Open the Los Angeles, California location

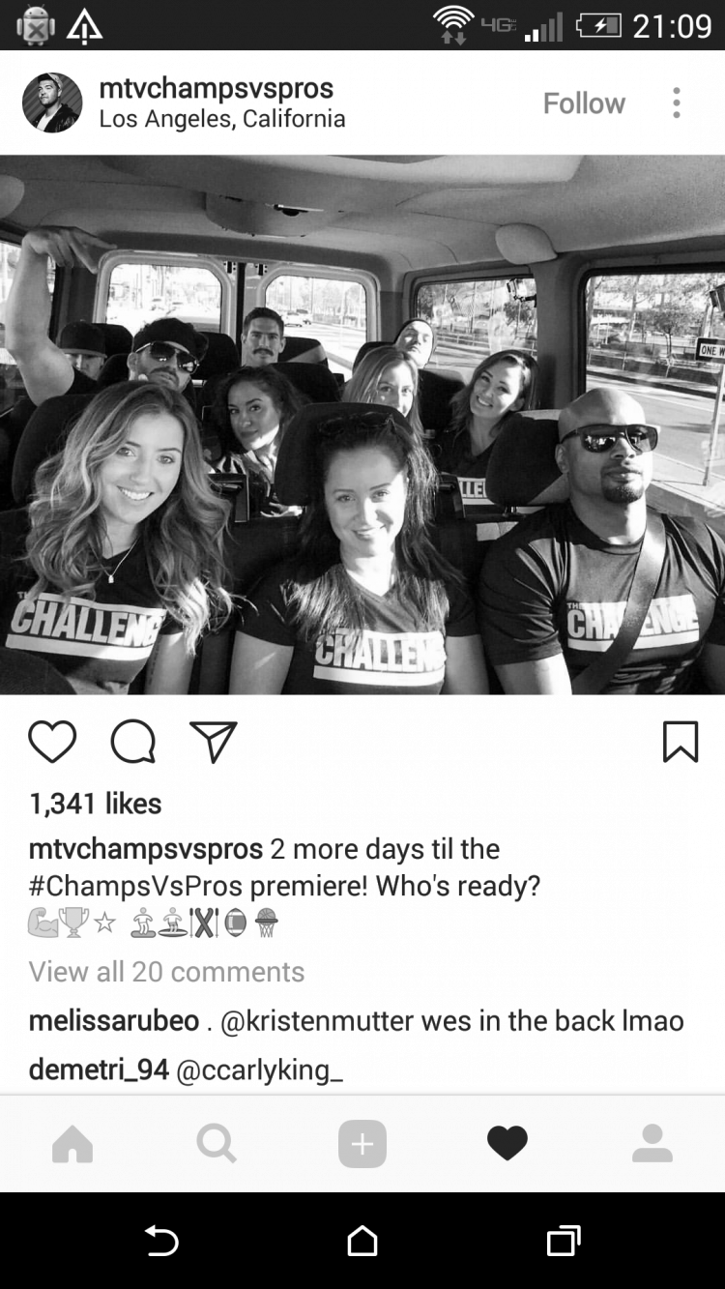tap(222, 119)
